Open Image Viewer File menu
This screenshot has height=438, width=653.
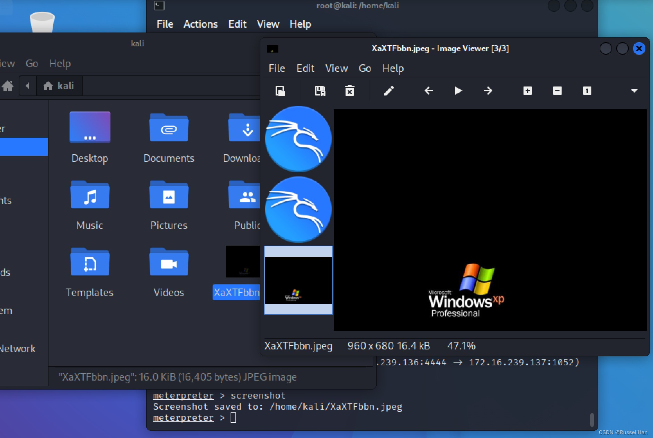point(277,68)
